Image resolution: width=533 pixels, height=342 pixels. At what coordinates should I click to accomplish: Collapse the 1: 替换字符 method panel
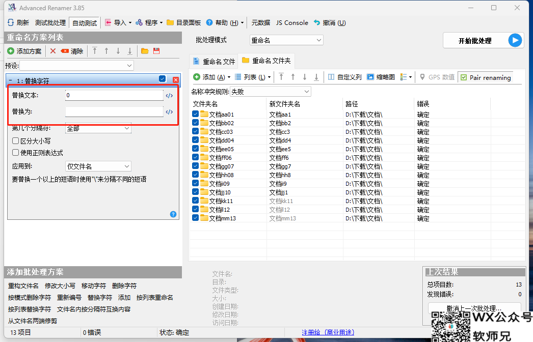pos(10,80)
